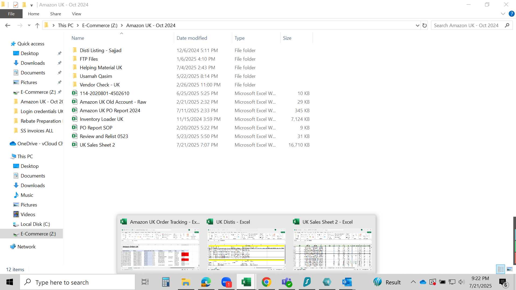Switch to details view layout icon

[501, 269]
